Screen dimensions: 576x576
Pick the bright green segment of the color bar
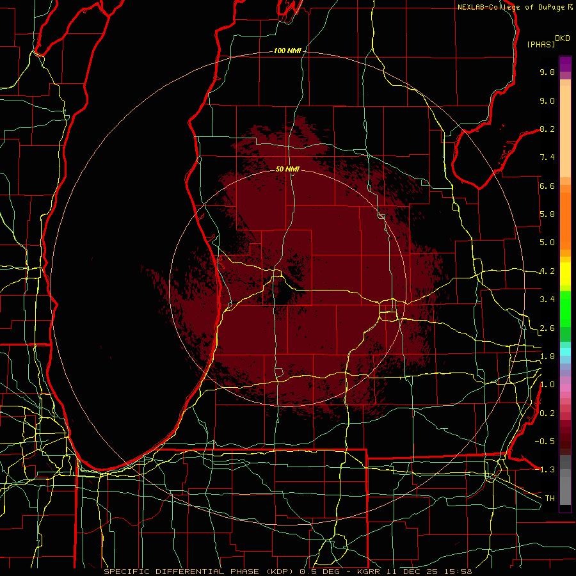(565, 312)
